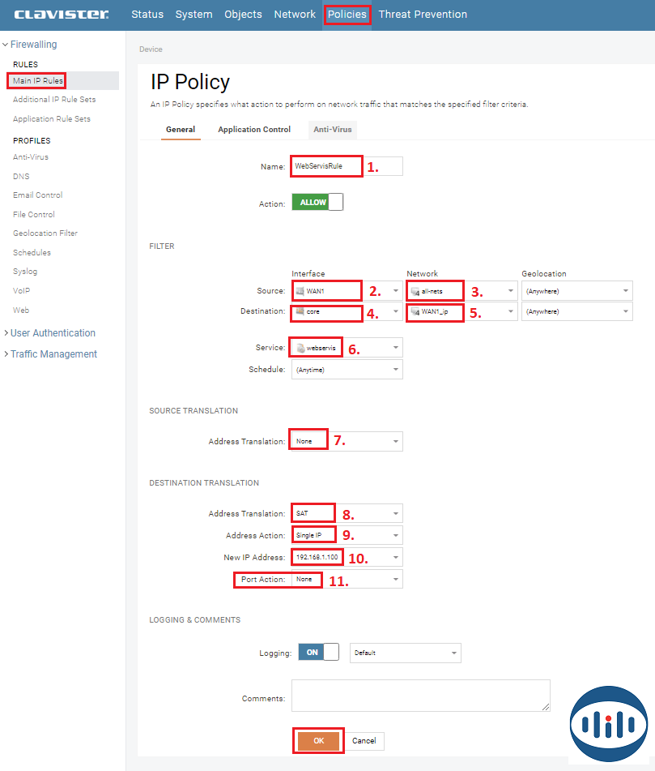Click the Clavister logo
The width and height of the screenshot is (655, 771).
click(x=62, y=15)
